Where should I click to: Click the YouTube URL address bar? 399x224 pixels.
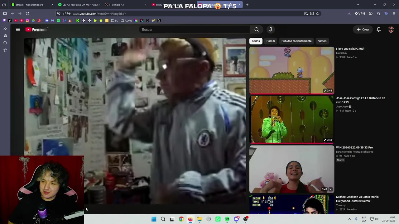point(188,14)
